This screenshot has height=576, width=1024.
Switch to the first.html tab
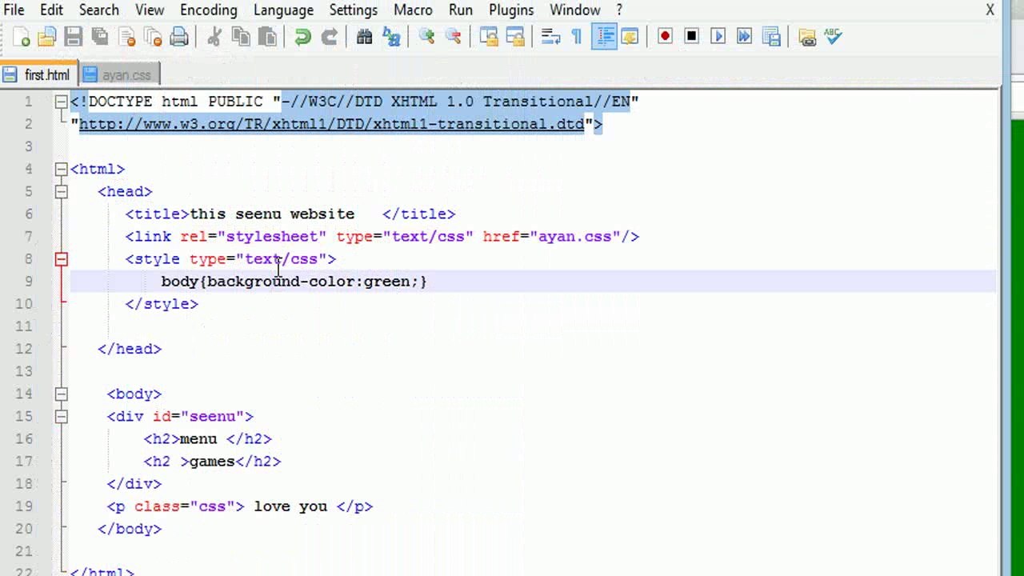tap(37, 75)
